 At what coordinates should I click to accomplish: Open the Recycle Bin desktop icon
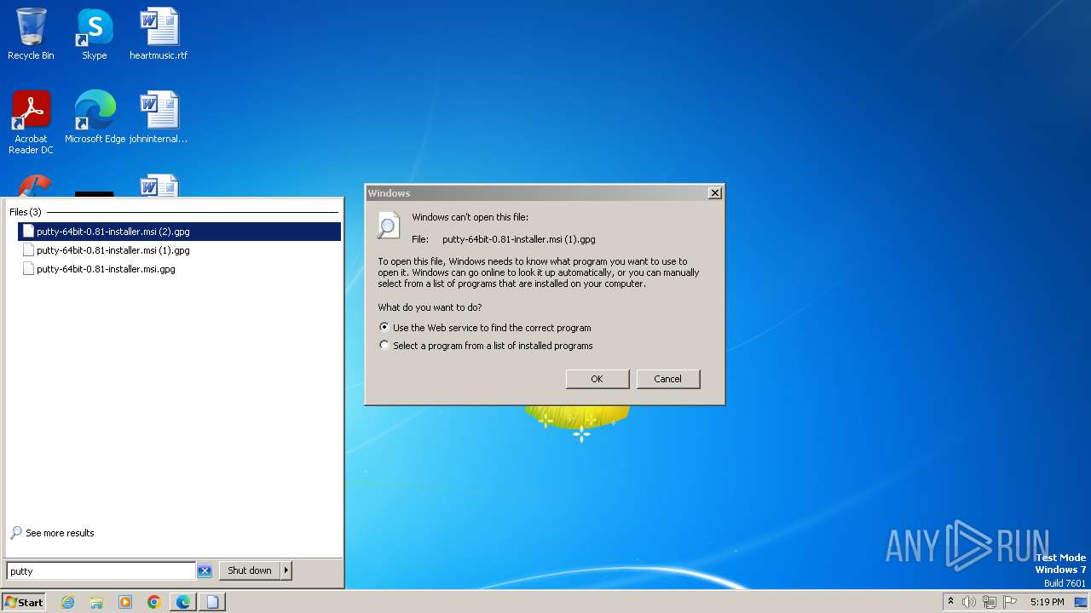pos(31,34)
